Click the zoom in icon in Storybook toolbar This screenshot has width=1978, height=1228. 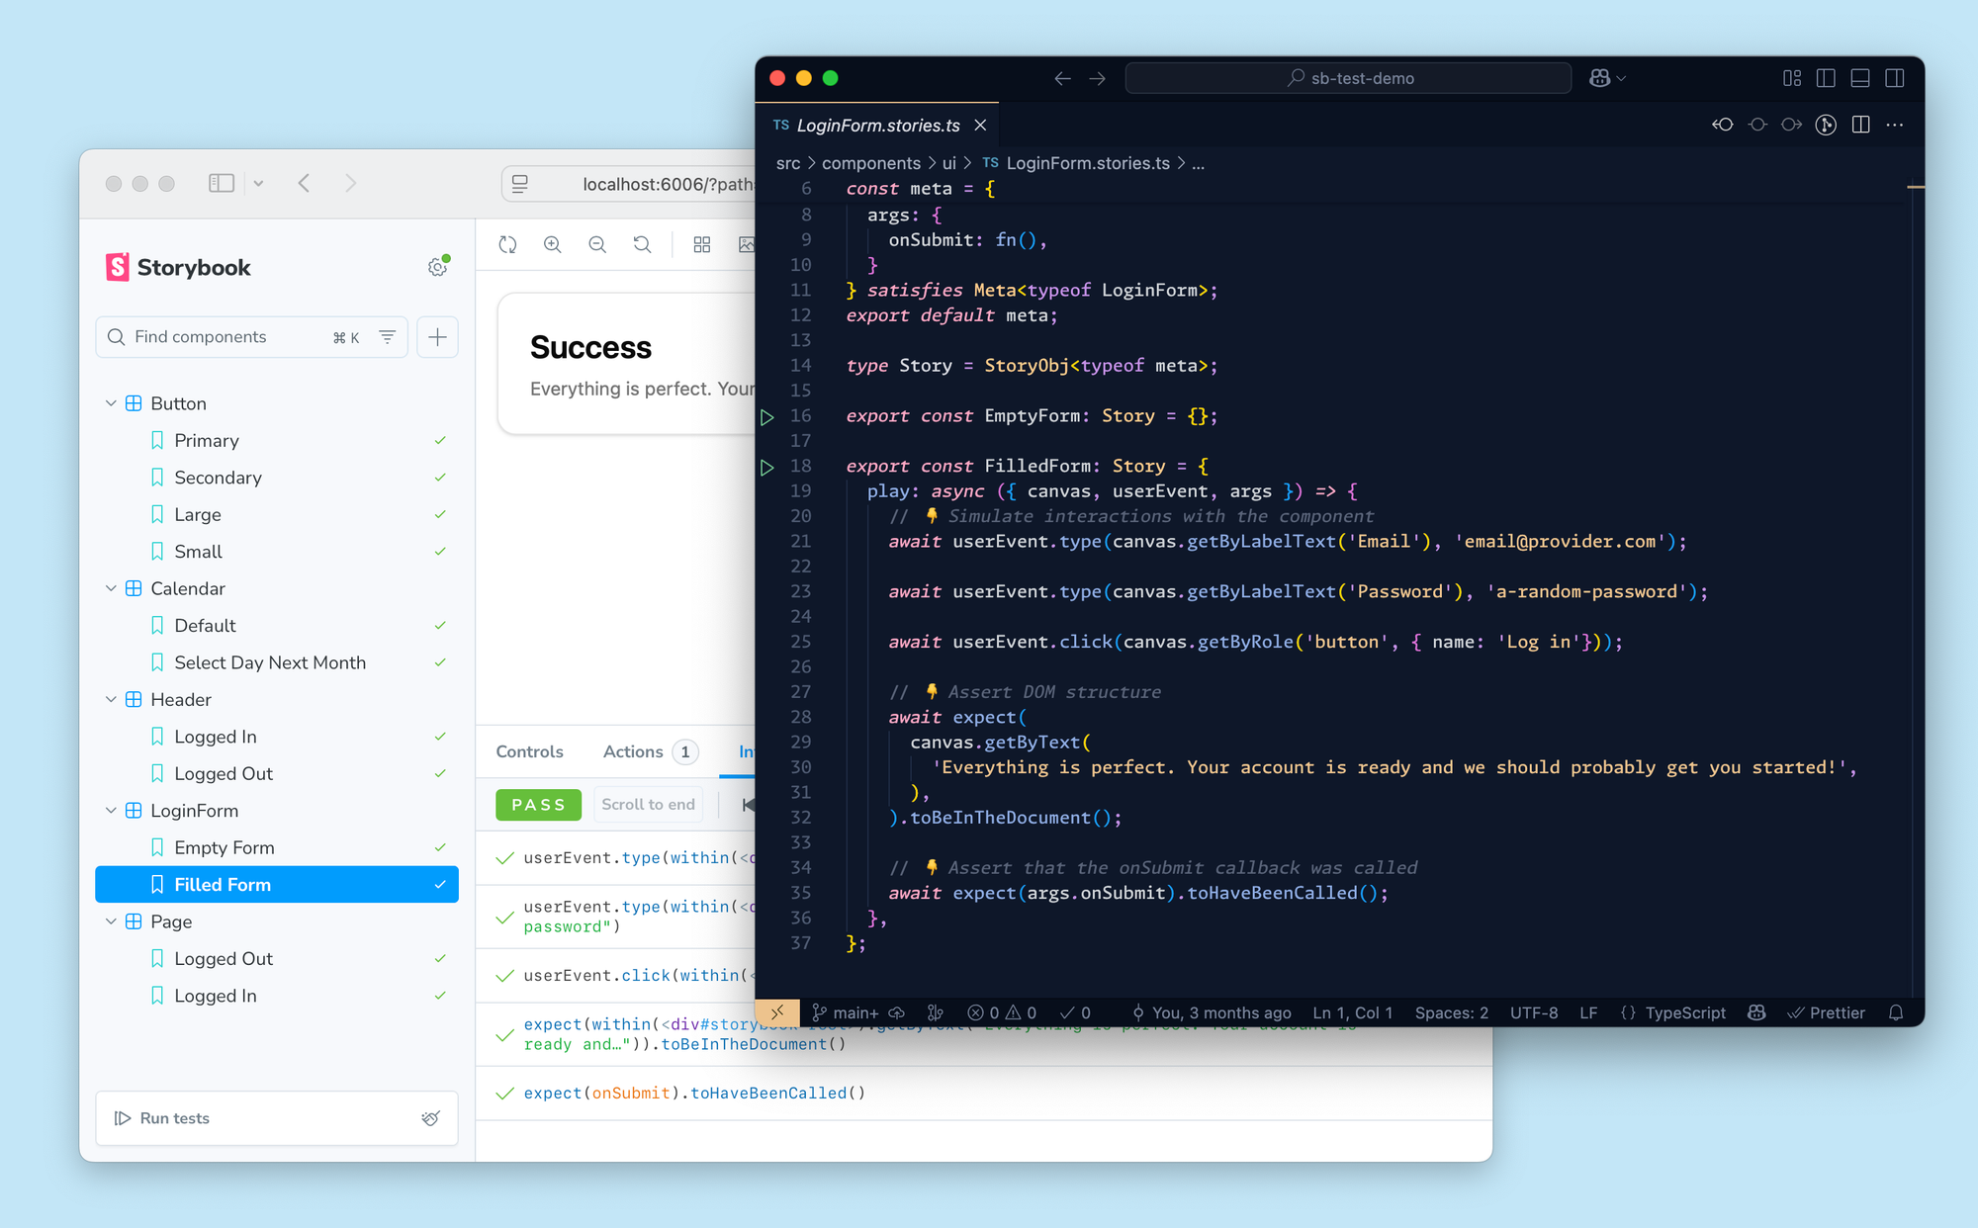tap(553, 244)
